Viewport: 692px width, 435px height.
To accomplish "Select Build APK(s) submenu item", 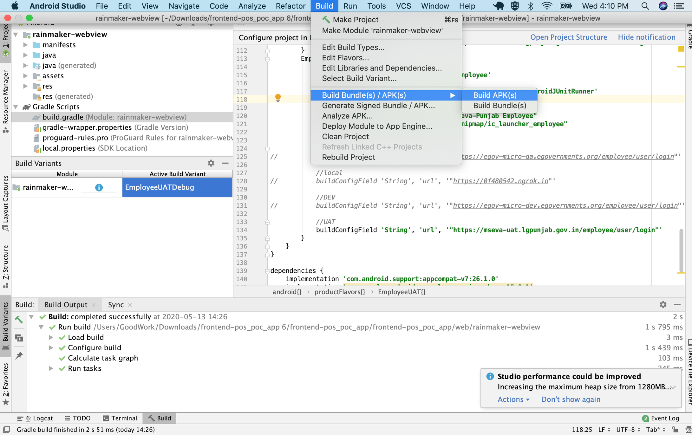I will [499, 95].
